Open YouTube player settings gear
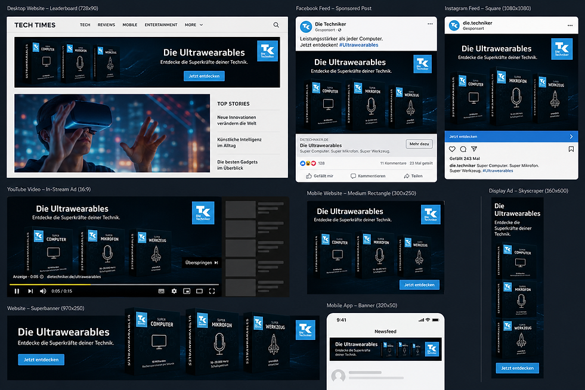585x390 pixels. click(174, 291)
